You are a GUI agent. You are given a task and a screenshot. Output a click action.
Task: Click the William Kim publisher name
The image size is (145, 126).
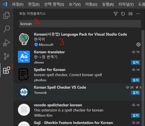[x=43, y=115]
